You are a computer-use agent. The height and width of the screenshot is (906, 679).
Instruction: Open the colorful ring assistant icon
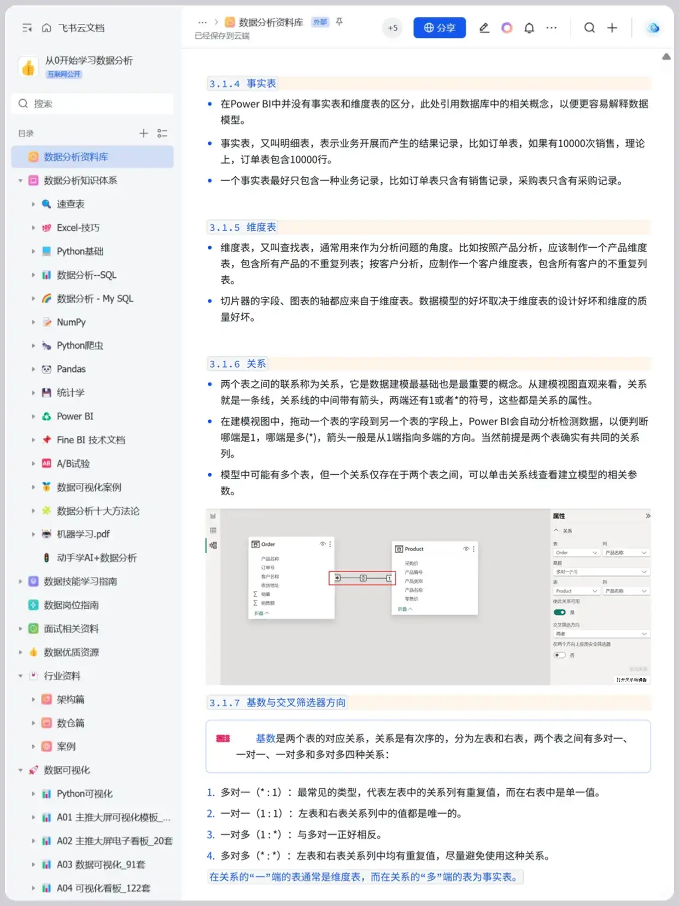(507, 28)
